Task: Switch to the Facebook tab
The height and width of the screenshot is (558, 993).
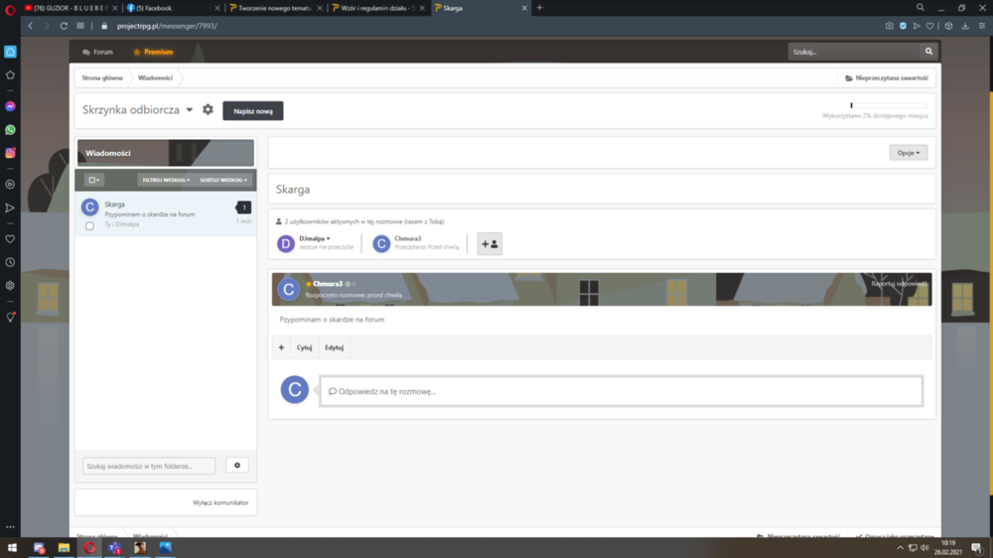Action: (x=172, y=8)
